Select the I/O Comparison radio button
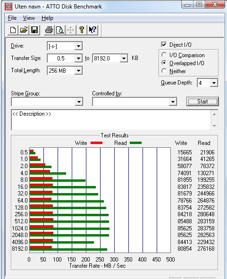 tap(164, 55)
